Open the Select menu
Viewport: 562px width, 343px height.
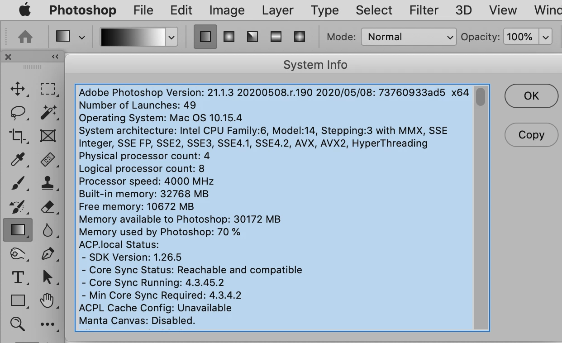coord(374,10)
